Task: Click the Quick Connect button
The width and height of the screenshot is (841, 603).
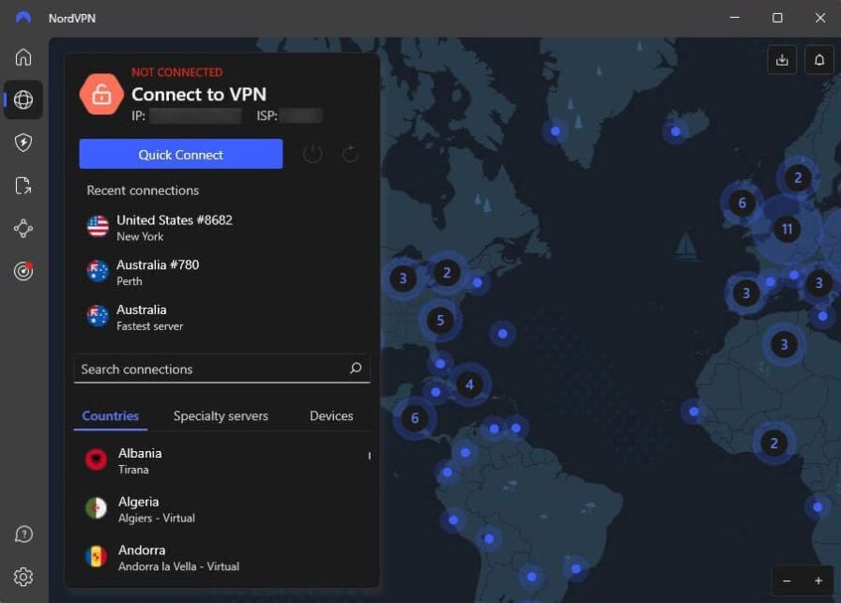Action: pyautogui.click(x=181, y=155)
